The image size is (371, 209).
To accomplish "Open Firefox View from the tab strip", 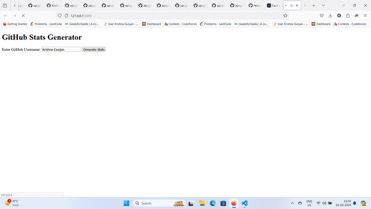I will 5,5.
